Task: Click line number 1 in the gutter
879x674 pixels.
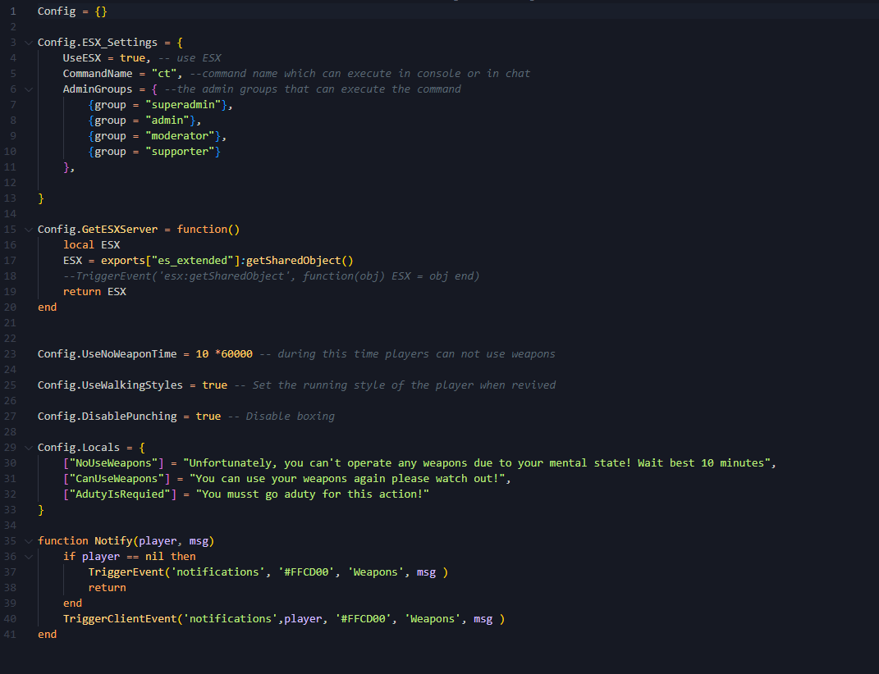Action: pyautogui.click(x=13, y=11)
